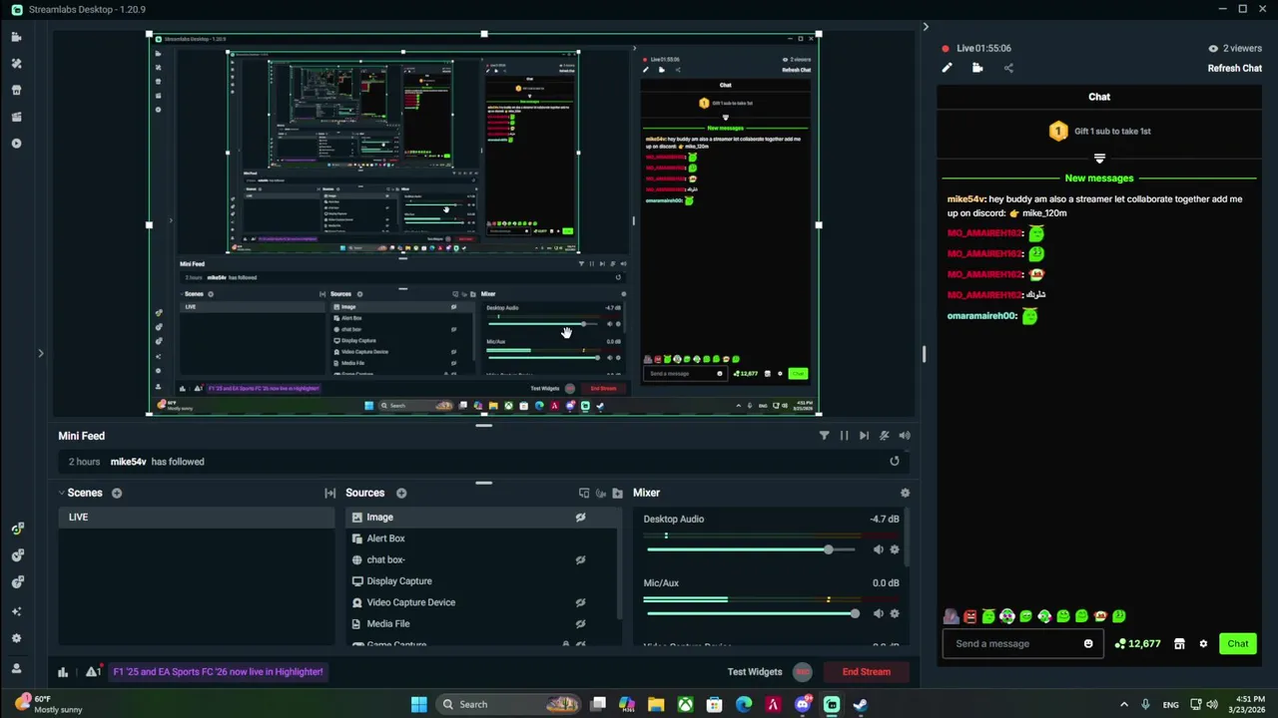This screenshot has height=718, width=1278.
Task: Expand the left panel arrow beside preview
Action: [x=41, y=353]
